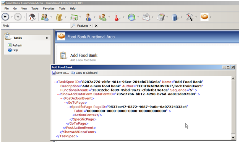Click the closing </TaskSpec> tag text
Viewport: 240px width, 143px height.
click(x=67, y=136)
